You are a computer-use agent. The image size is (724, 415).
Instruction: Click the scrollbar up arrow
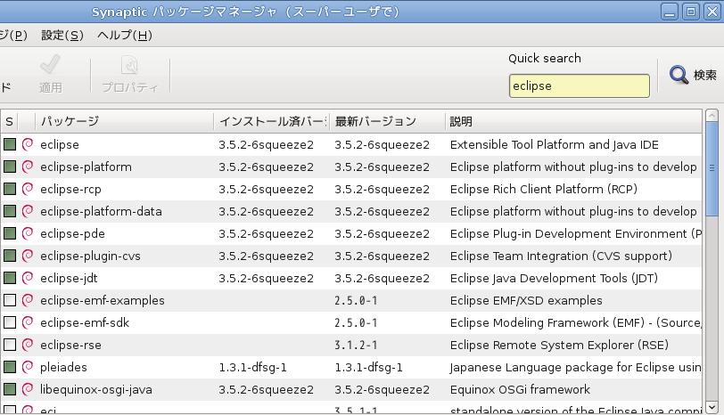712,115
